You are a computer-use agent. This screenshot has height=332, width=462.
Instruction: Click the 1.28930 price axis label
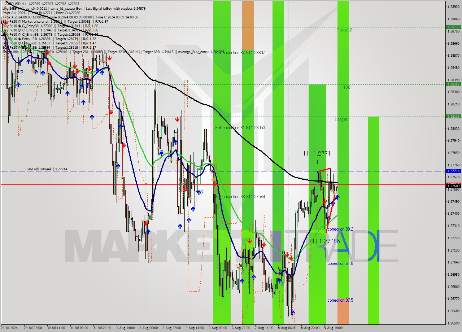click(x=453, y=6)
